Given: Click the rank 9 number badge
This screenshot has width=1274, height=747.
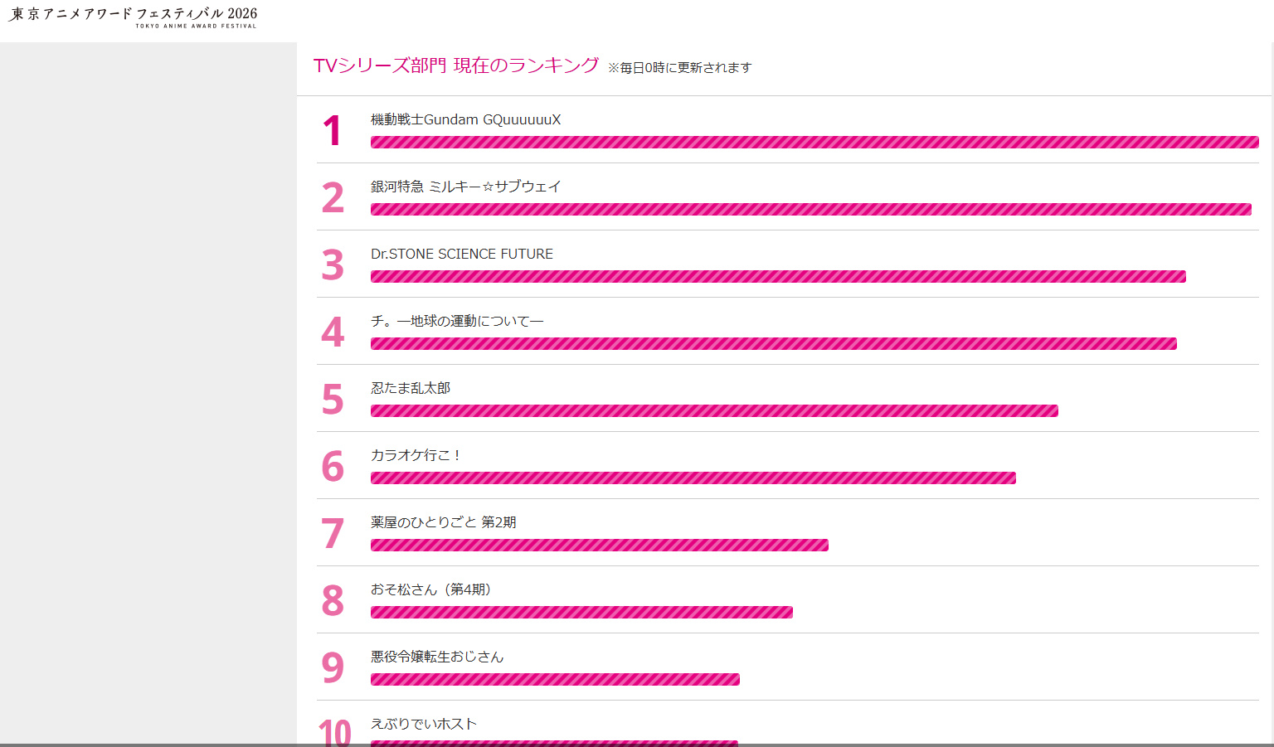Looking at the screenshot, I should point(333,667).
